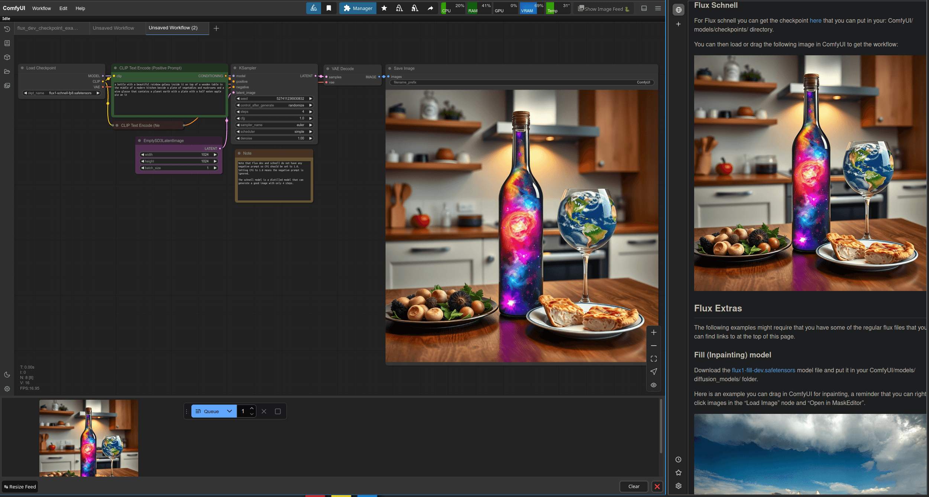Click the Crystools icon left of the bookmark
929x497 pixels.
click(314, 8)
